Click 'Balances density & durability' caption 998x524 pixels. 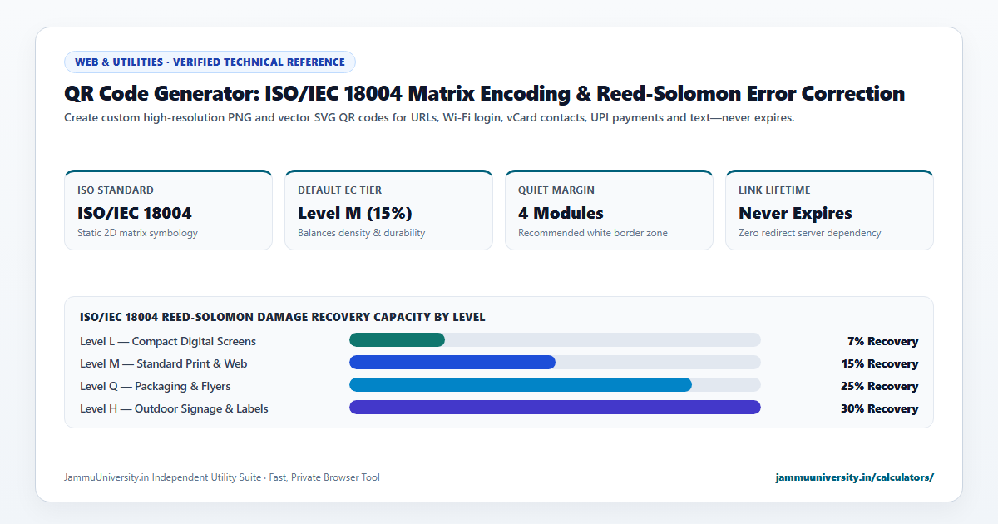tap(362, 233)
